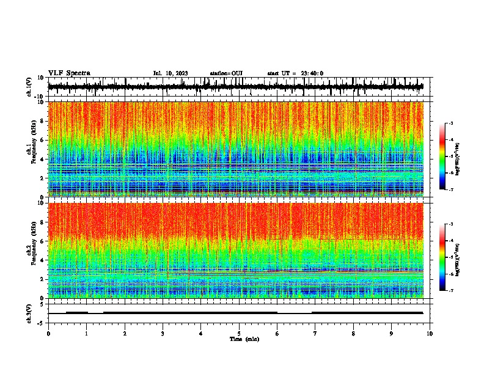The height and width of the screenshot is (374, 484).
Task: Click the 'start UT = 23:40:0' text
Action: pos(295,73)
